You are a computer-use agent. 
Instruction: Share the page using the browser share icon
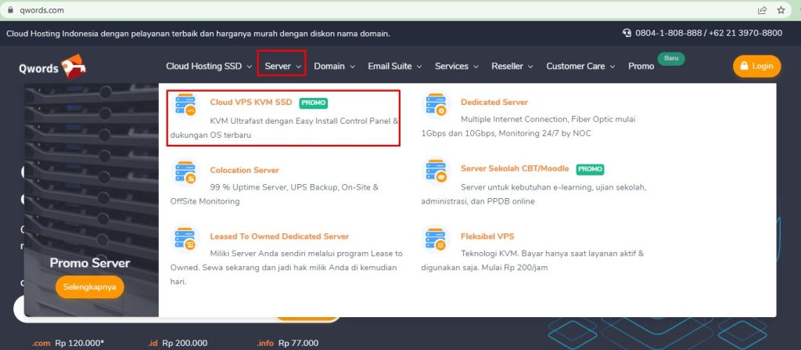point(762,10)
